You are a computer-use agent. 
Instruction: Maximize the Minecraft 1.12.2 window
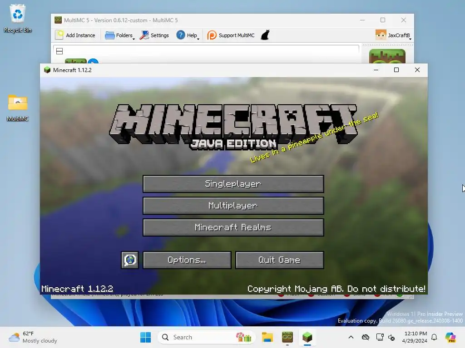point(396,70)
